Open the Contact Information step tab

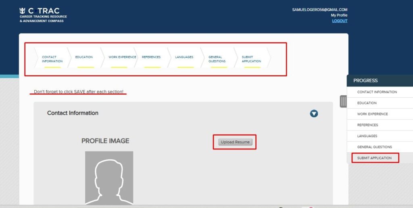52,59
